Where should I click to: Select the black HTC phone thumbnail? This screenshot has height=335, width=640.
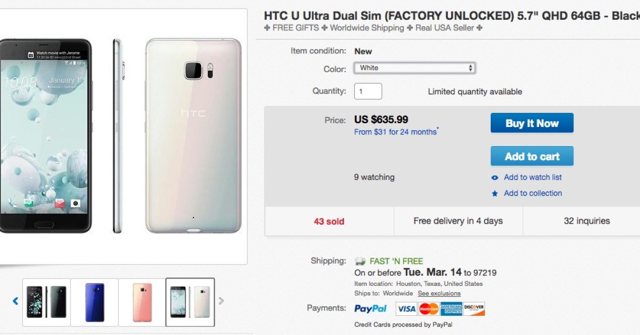(x=46, y=302)
